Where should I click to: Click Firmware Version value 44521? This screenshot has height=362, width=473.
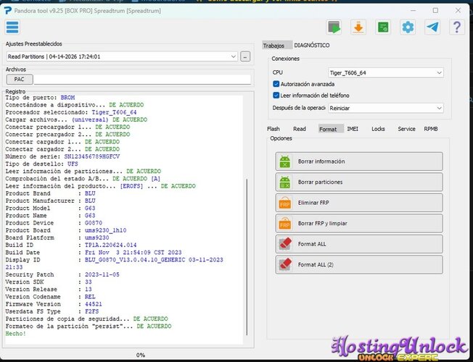tap(94, 304)
